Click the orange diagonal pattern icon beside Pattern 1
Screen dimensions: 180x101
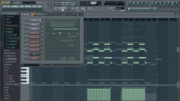(x=33, y=14)
